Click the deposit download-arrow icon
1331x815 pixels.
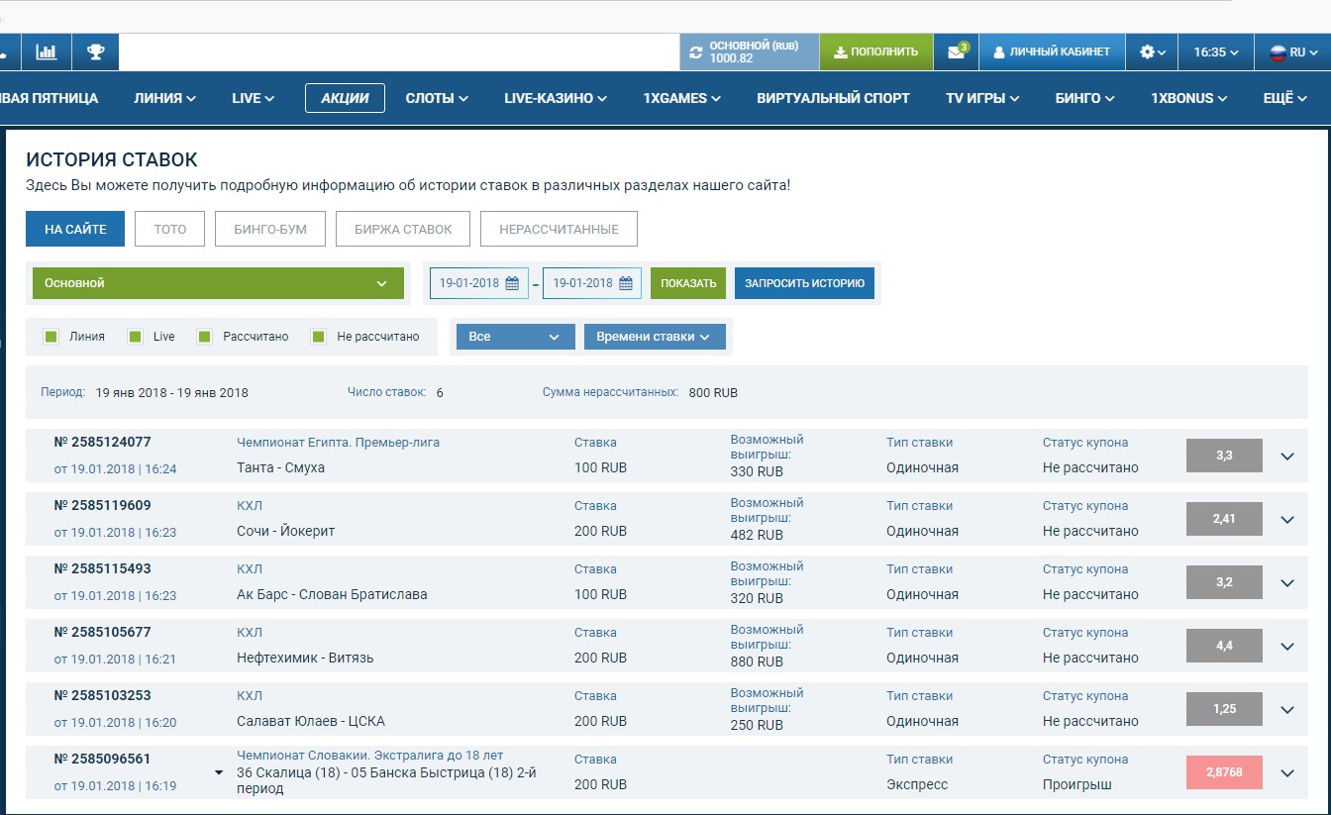coord(841,51)
